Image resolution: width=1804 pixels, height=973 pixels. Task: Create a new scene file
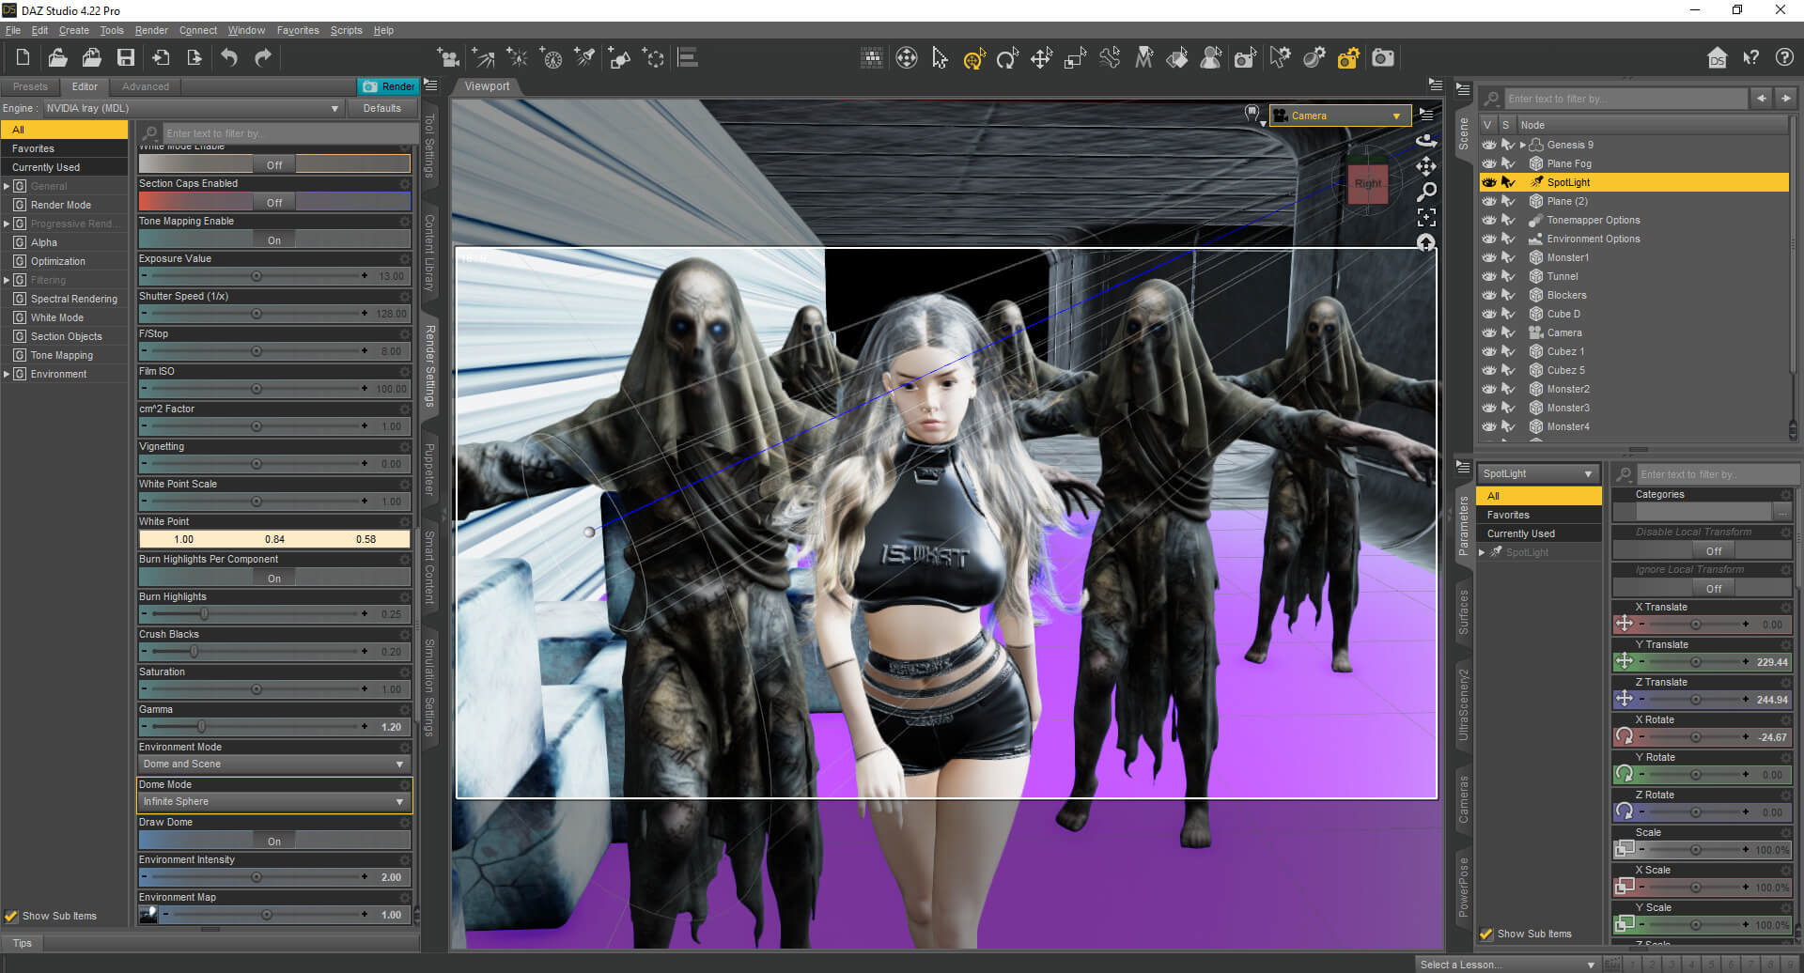23,58
